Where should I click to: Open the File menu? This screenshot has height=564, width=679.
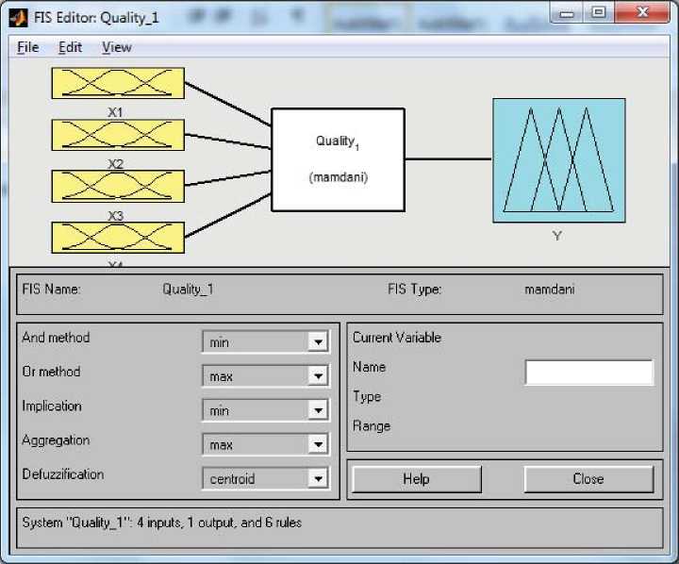[x=27, y=47]
